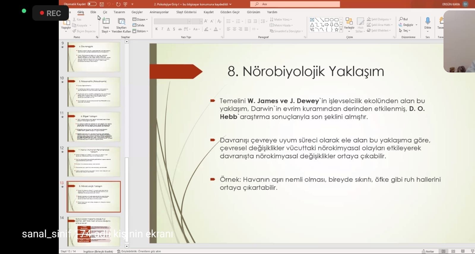Viewport: 475px width, 254px height.
Task: Switch to Normal view status icon
Action: pyautogui.click(x=443, y=251)
